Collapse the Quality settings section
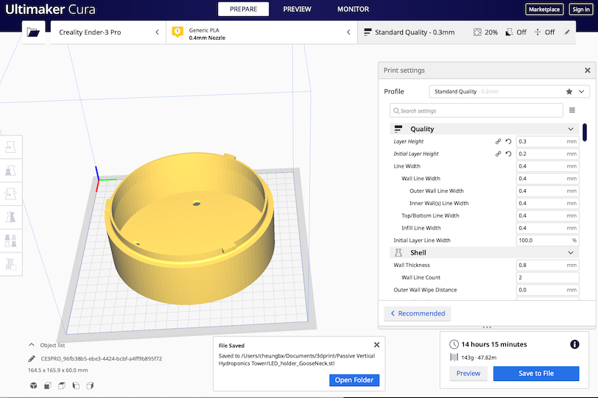 (485, 129)
